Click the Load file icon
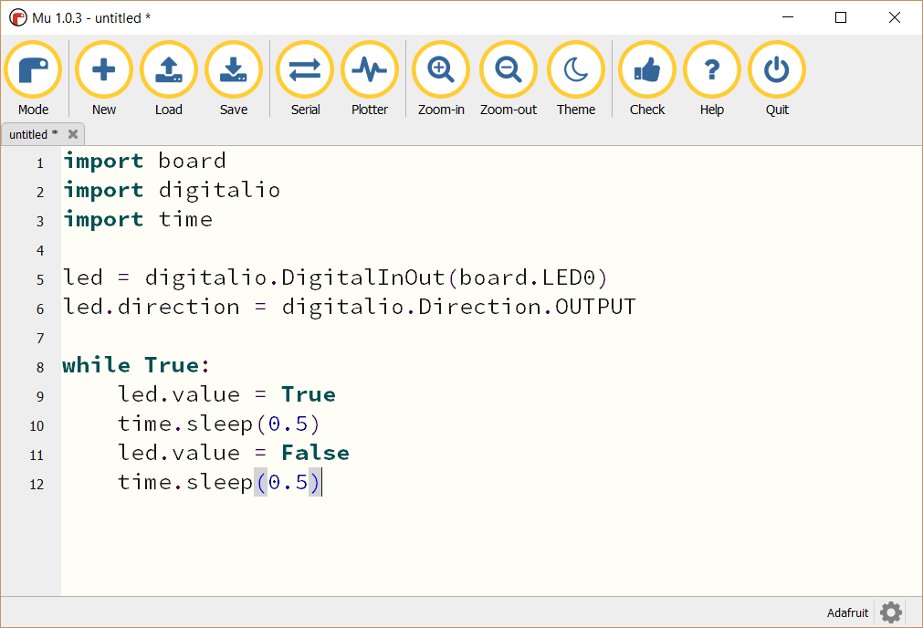This screenshot has width=923, height=628. (x=169, y=71)
